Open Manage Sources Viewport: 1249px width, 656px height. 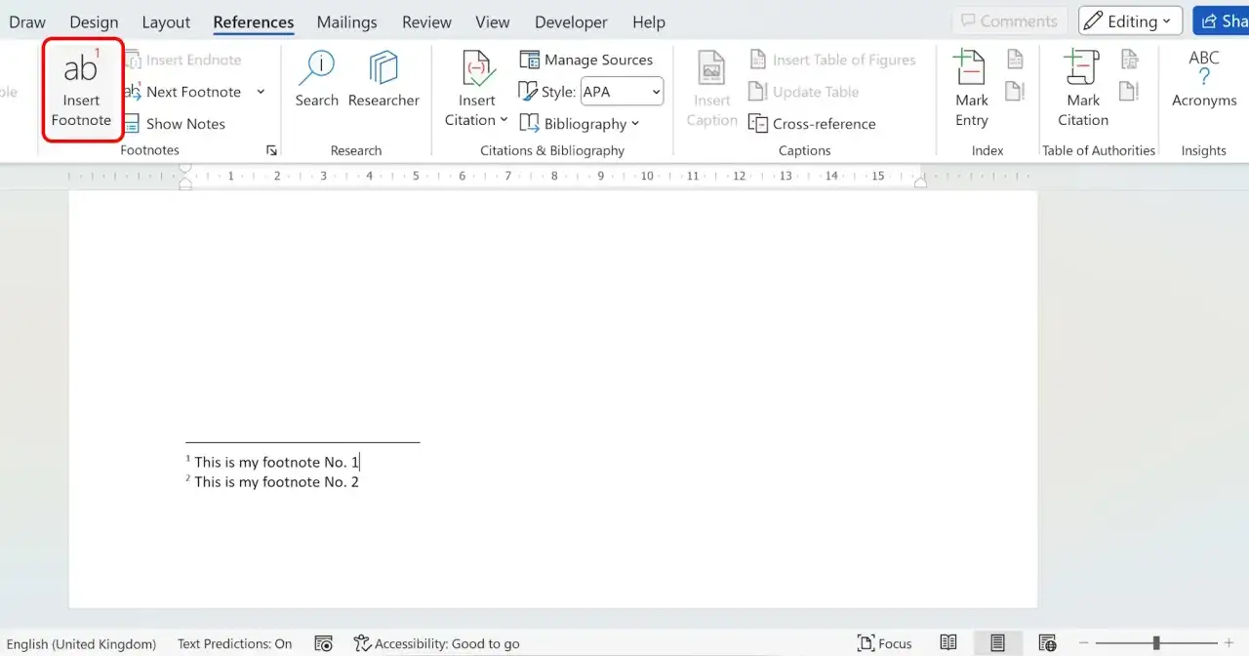[x=586, y=60]
